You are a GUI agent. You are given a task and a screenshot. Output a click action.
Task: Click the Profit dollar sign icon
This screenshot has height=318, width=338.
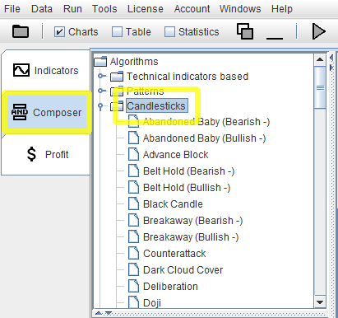pyautogui.click(x=31, y=154)
